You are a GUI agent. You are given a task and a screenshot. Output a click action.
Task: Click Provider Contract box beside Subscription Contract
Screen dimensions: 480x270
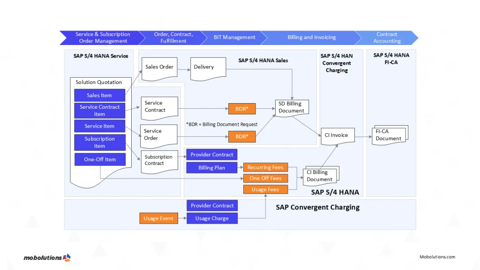[x=212, y=155]
